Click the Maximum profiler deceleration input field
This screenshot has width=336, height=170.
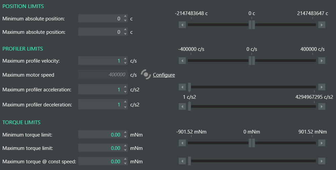tap(101, 104)
